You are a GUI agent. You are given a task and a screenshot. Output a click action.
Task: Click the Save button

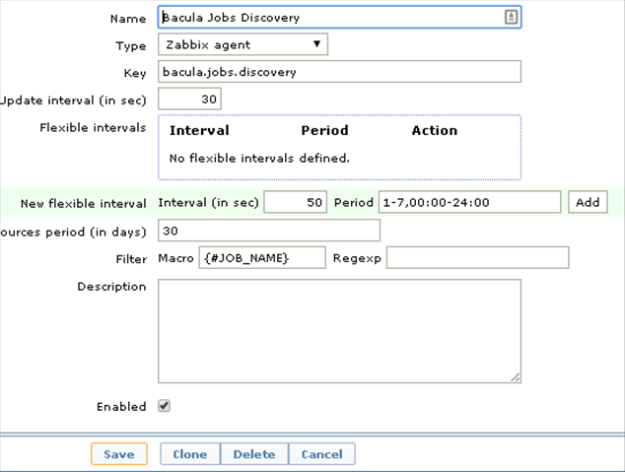pyautogui.click(x=119, y=453)
